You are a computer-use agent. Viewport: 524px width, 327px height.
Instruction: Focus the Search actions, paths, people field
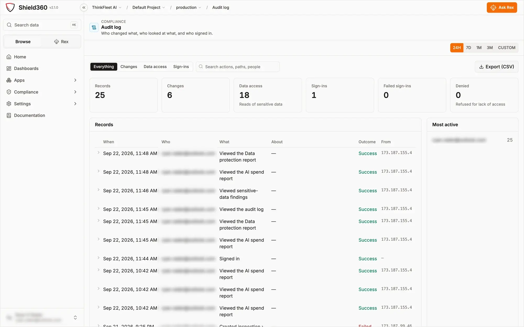pyautogui.click(x=238, y=67)
